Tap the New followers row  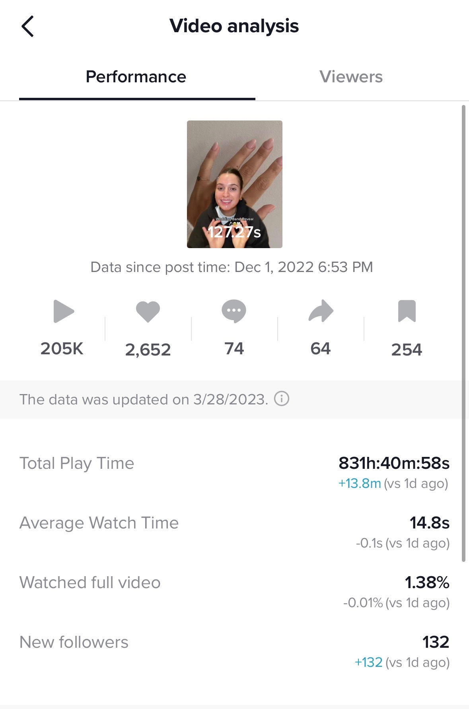[x=234, y=651]
